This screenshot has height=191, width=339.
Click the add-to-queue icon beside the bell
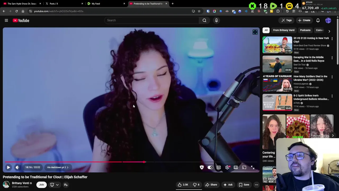pyautogui.click(x=66, y=185)
